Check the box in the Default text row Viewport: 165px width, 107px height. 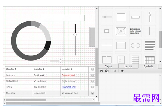pos(92,81)
